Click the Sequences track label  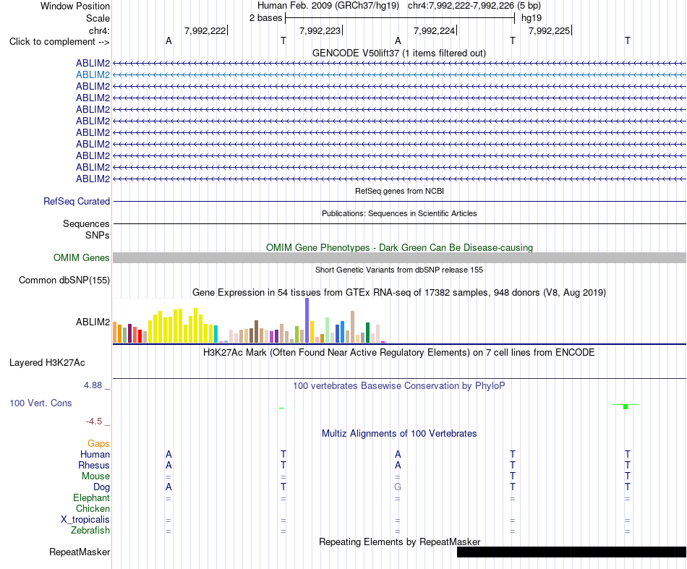pos(86,224)
